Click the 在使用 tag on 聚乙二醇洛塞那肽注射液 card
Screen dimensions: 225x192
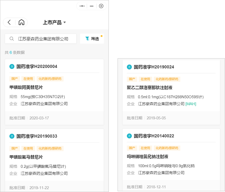pyautogui.click(x=145, y=79)
